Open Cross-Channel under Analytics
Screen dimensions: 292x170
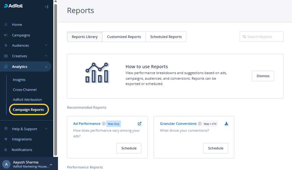pos(25,90)
